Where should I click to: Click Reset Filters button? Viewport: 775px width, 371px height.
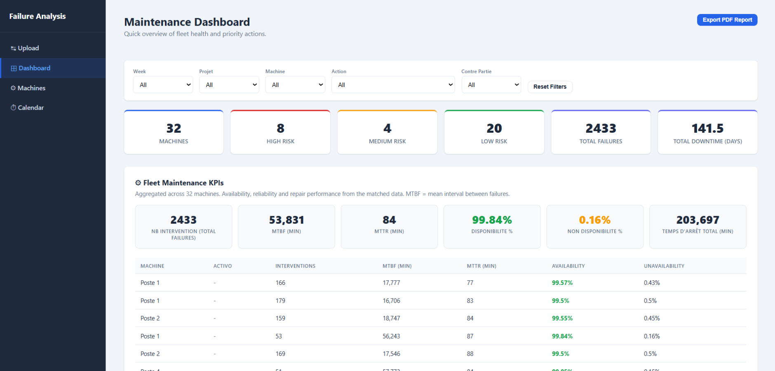(550, 87)
